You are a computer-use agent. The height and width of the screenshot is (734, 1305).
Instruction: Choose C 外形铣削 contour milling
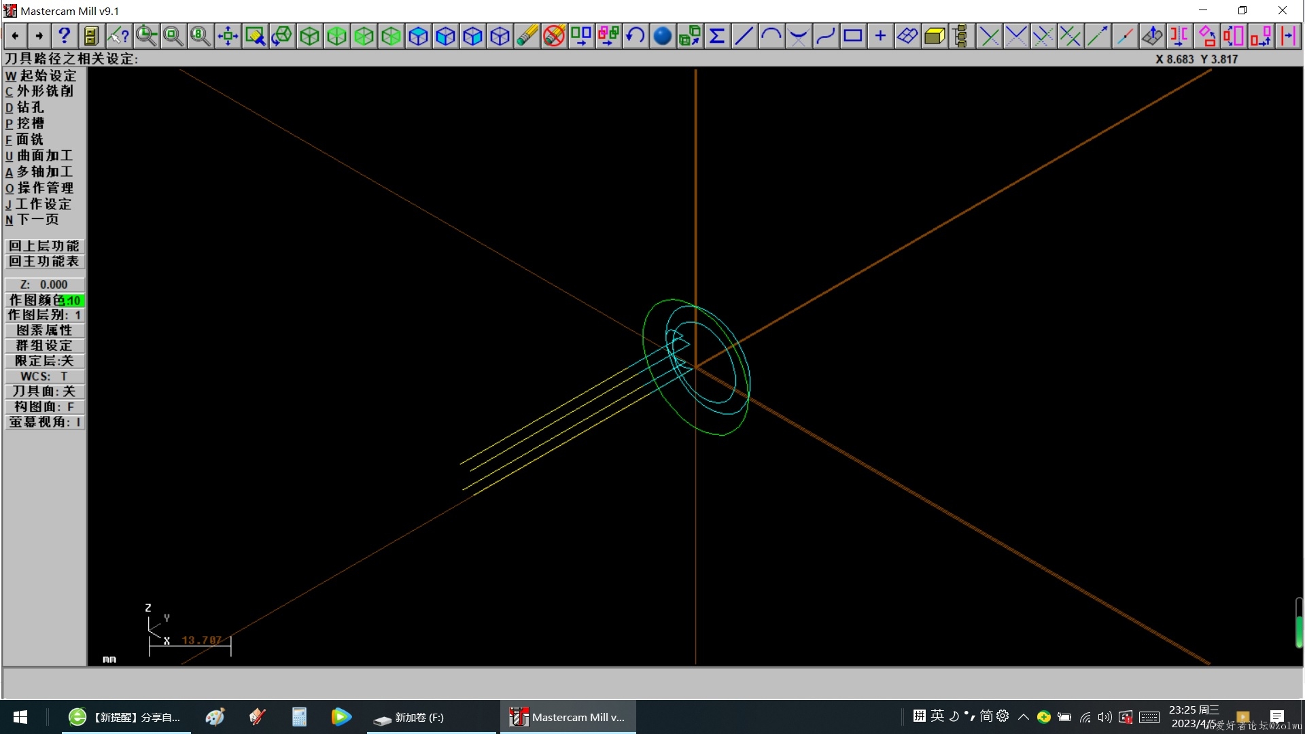click(39, 91)
